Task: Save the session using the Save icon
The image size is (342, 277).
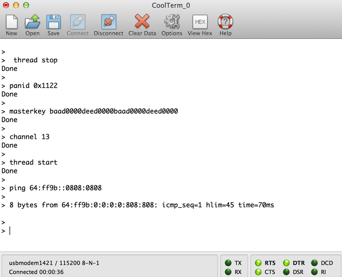Action: [x=53, y=22]
